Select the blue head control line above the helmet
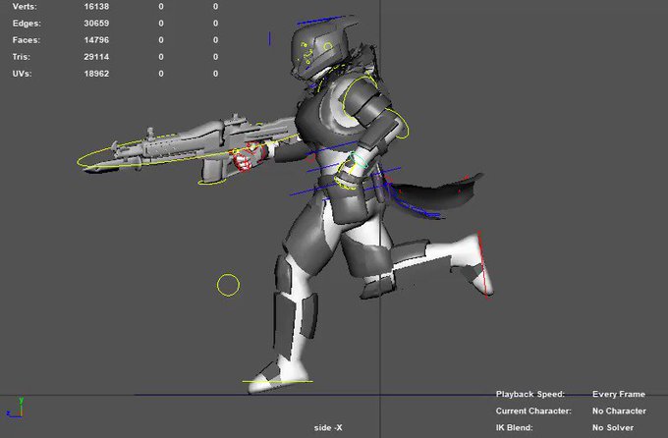This screenshot has height=438, width=668. click(321, 20)
